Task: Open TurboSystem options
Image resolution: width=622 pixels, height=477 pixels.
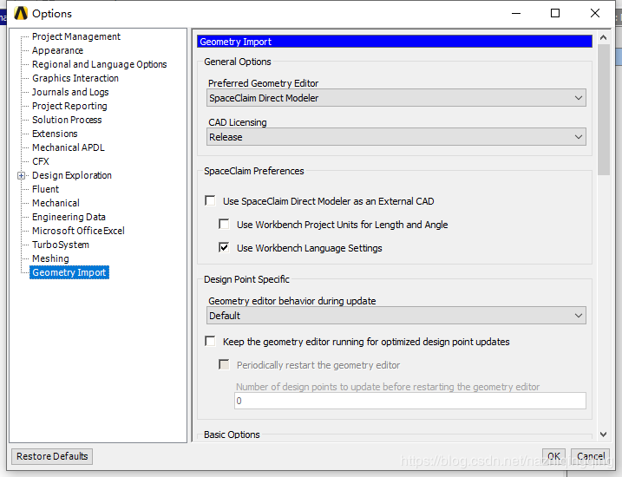Action: click(61, 245)
